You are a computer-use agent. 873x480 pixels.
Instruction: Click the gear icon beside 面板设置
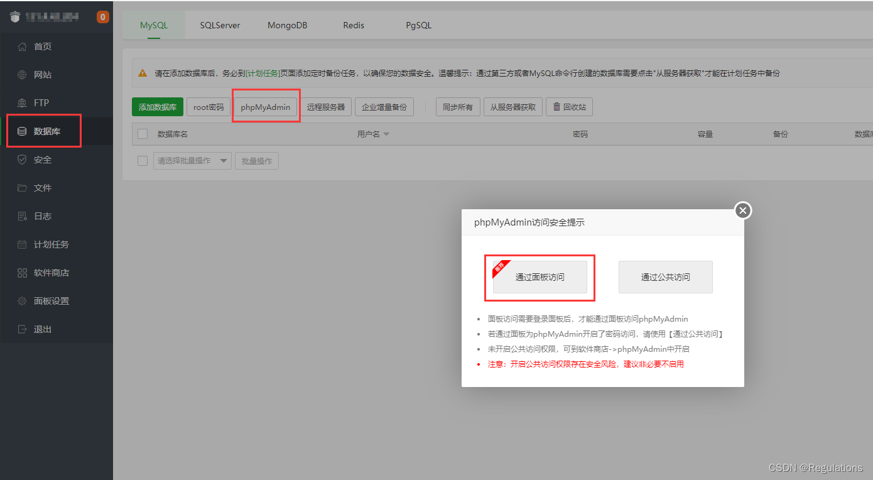pos(23,301)
